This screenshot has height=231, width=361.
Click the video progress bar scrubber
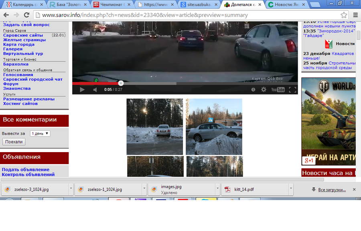pos(121,83)
